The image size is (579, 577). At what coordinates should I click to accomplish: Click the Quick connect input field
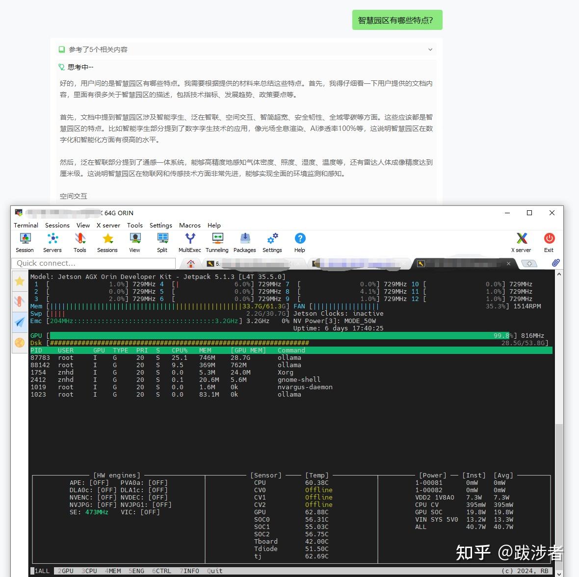pos(93,263)
